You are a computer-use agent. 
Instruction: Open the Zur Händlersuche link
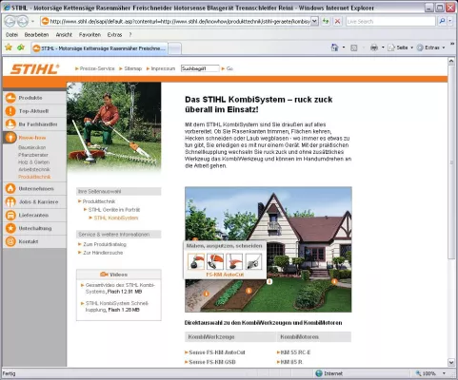point(103,253)
